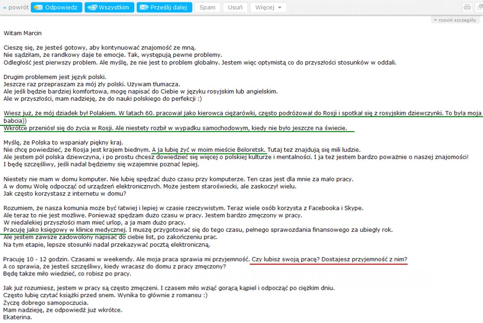Forward the email using Prześlij dalej
Viewport: 483px width, 323px height.
164,7
